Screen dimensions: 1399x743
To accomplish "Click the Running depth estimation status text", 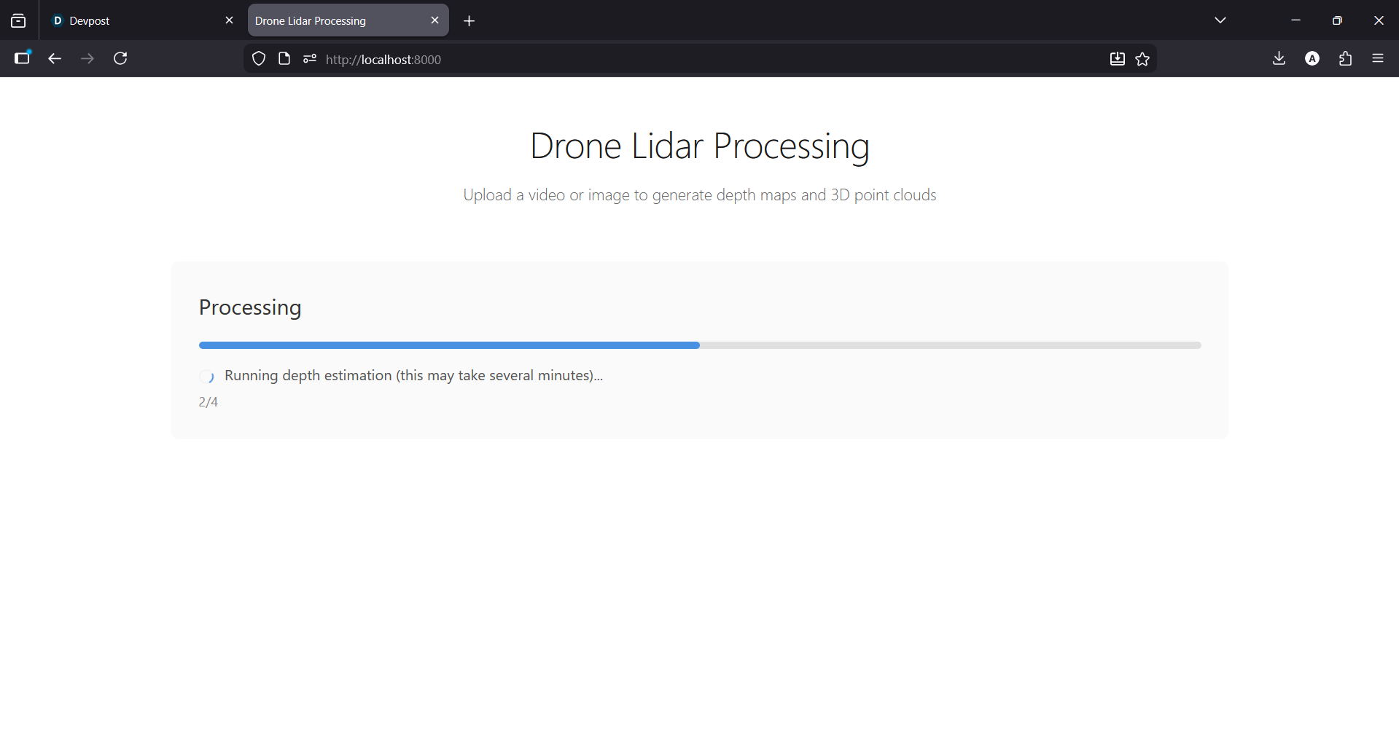I will pyautogui.click(x=414, y=376).
